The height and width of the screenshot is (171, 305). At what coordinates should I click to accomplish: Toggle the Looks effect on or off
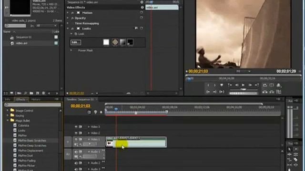click(72, 28)
